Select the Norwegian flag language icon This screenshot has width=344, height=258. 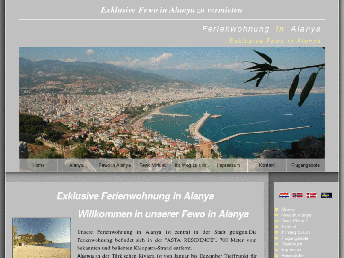[x=298, y=195]
